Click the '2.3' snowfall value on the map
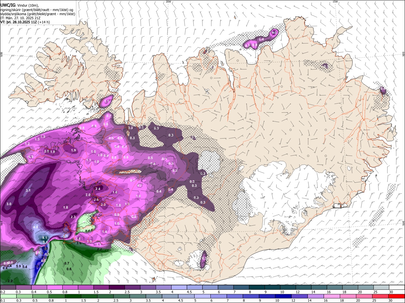The image size is (405, 303). click(x=73, y=217)
